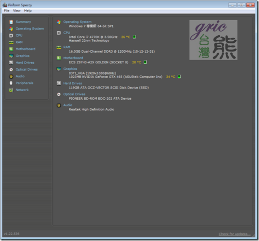Click the Hard Drives disk icon in sidebar
The height and width of the screenshot is (241, 259).
pos(11,63)
